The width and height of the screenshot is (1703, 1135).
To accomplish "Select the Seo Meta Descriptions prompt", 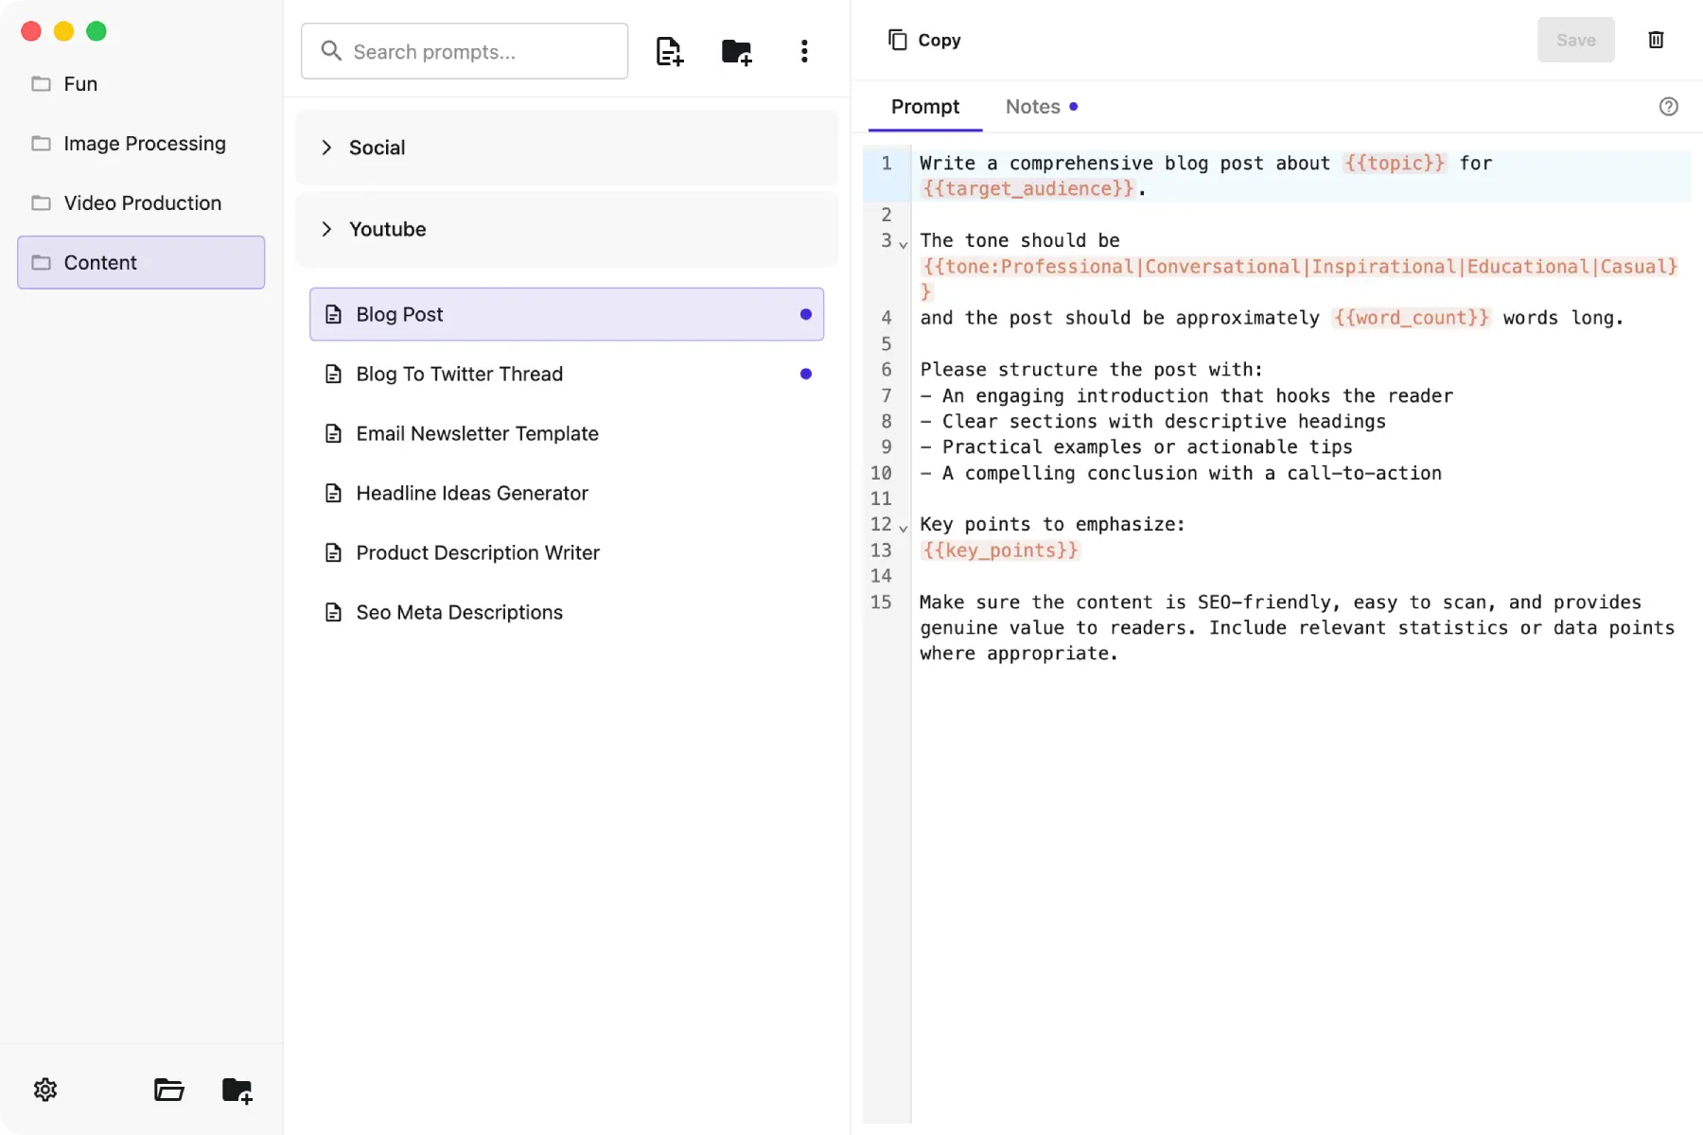I will coord(459,612).
